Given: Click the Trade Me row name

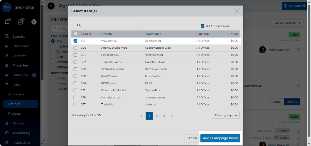Looking at the screenshot, I should click(x=107, y=105).
